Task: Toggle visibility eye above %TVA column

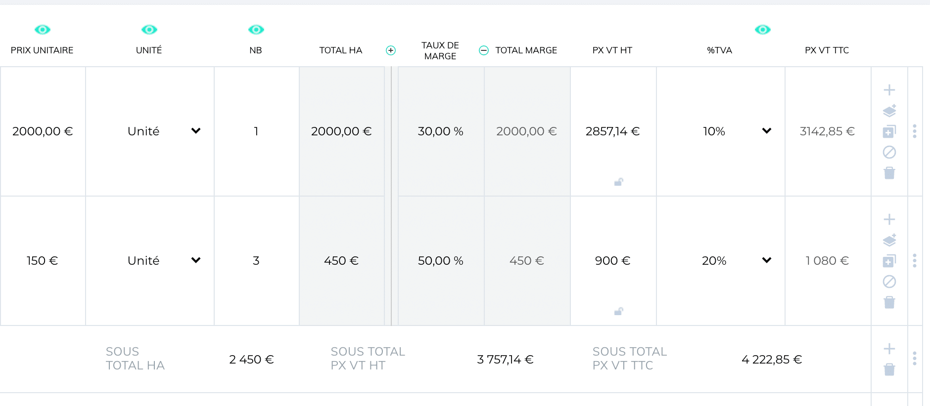Action: [x=762, y=30]
